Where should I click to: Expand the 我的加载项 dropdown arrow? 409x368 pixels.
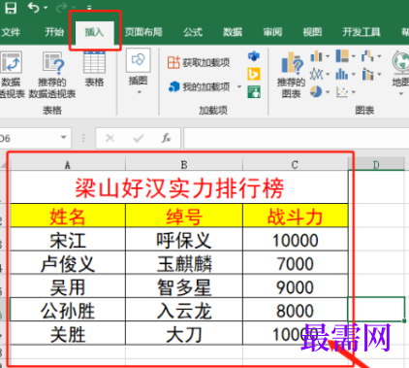[239, 86]
